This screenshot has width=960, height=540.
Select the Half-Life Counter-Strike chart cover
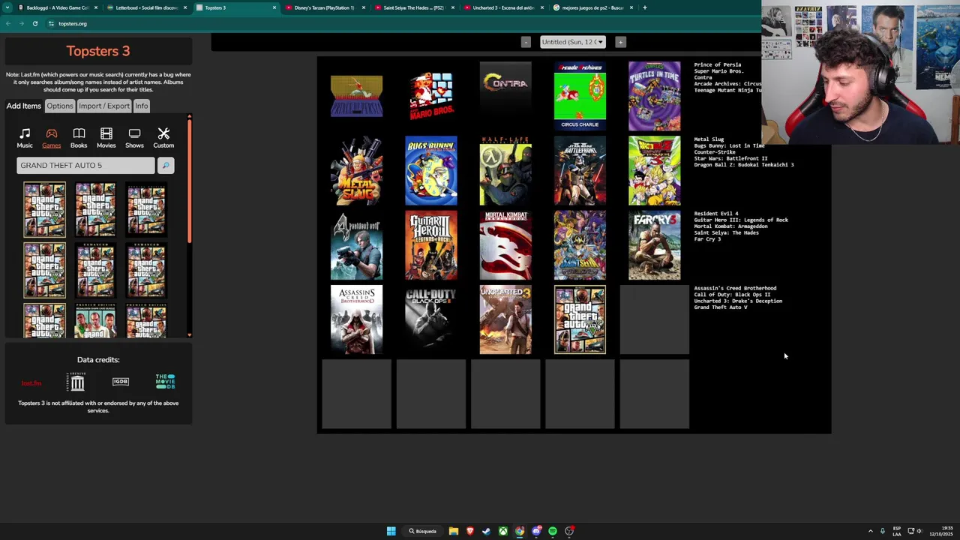click(x=505, y=171)
